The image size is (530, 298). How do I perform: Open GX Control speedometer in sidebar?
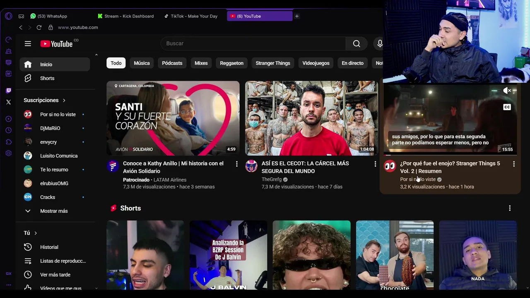coord(8,40)
